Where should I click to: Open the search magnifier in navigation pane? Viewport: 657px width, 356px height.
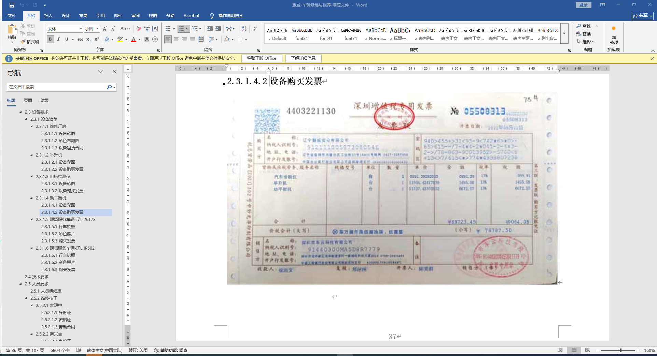(109, 87)
